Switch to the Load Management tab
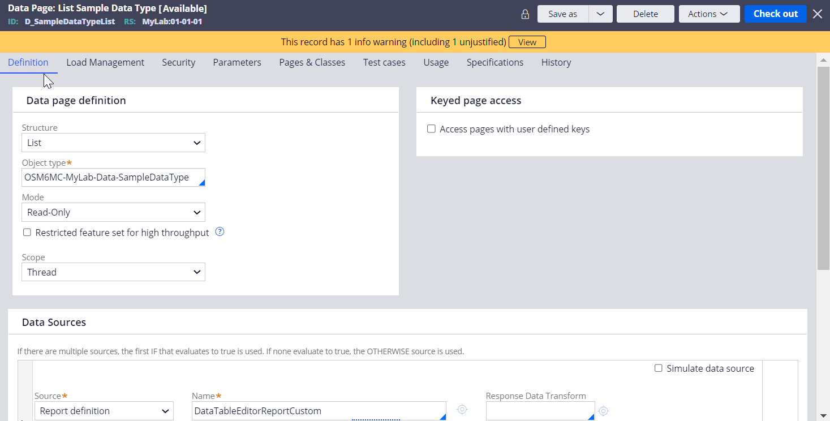The width and height of the screenshot is (830, 421). click(105, 62)
